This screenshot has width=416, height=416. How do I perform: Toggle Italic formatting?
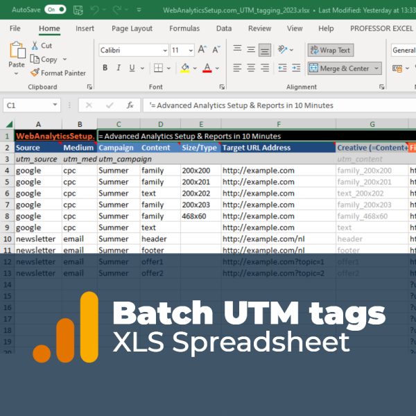pyautogui.click(x=119, y=68)
